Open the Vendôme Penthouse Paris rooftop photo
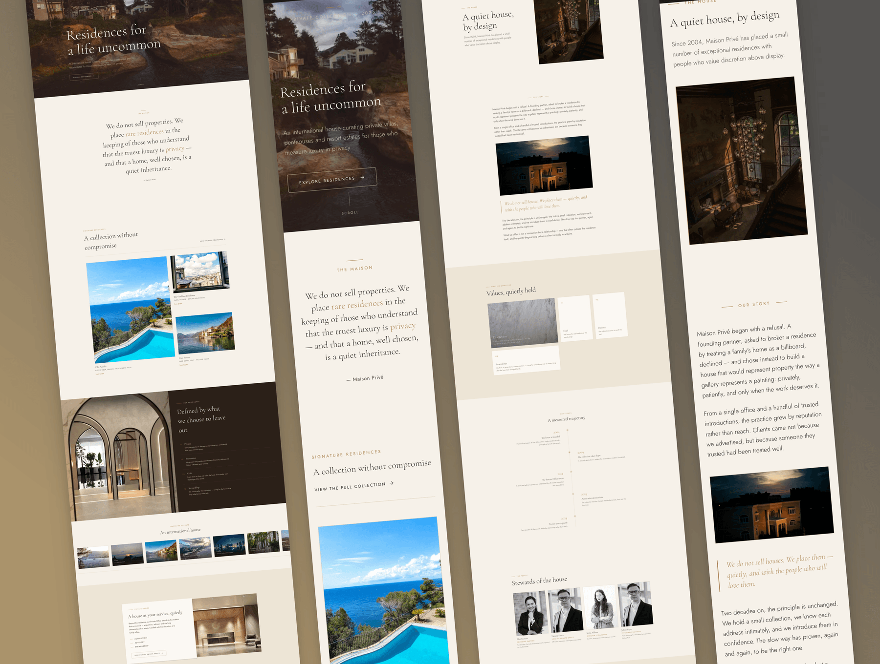 [200, 272]
